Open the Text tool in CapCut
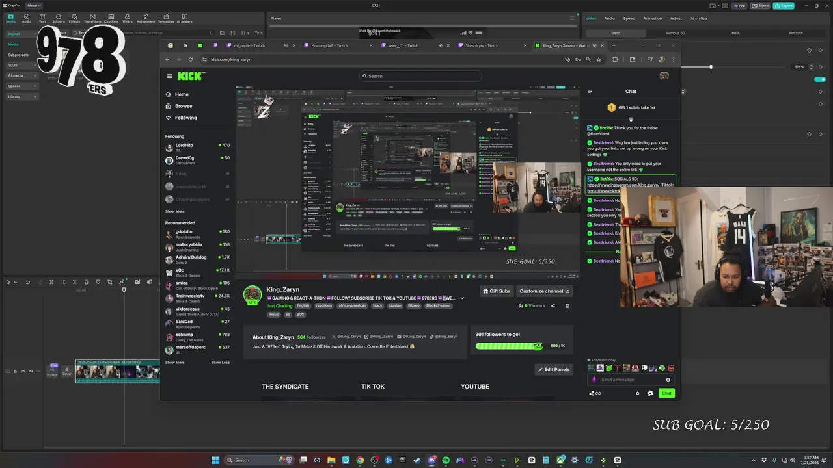 (42, 18)
